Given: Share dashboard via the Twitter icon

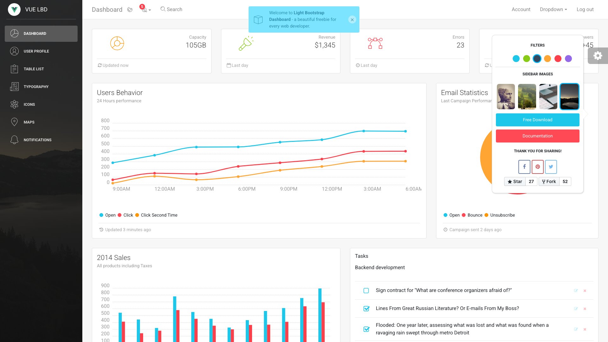Looking at the screenshot, I should tap(551, 167).
